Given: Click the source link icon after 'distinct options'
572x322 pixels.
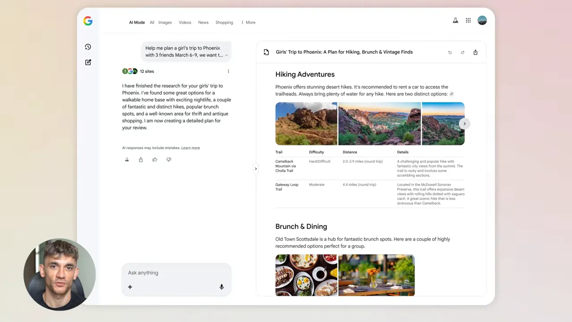Looking at the screenshot, I should pyautogui.click(x=452, y=94).
